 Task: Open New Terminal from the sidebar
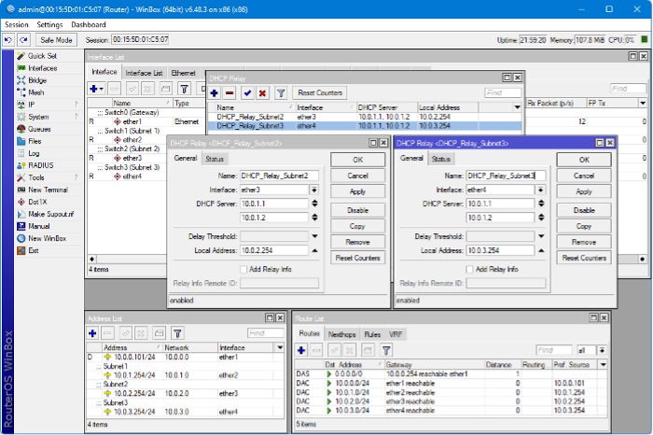tap(47, 189)
